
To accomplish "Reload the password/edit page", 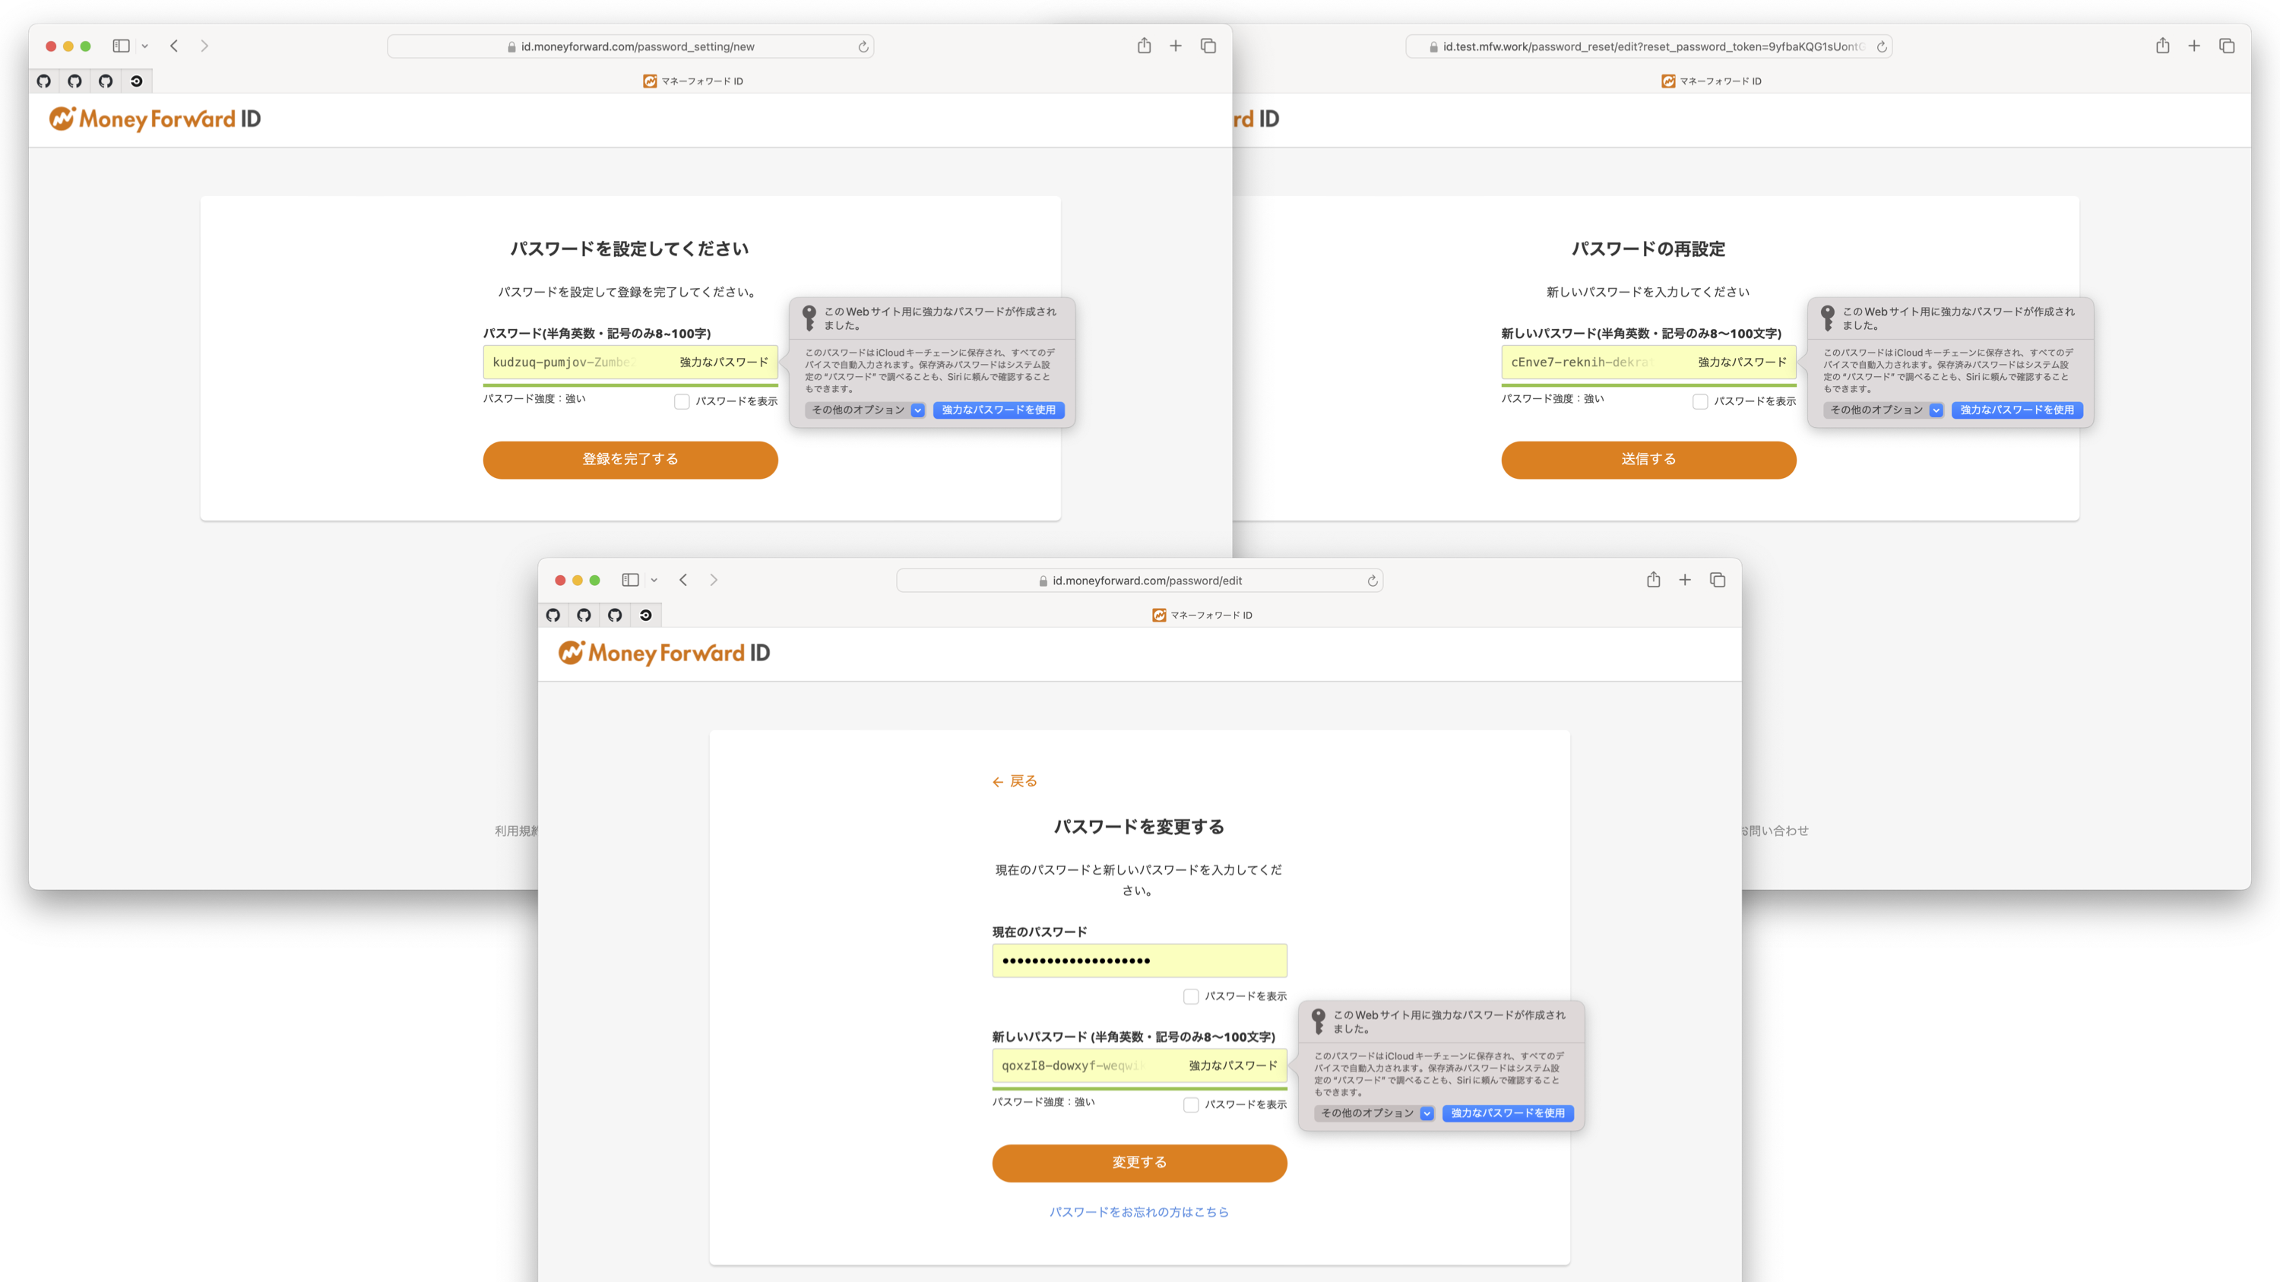I will pyautogui.click(x=1372, y=581).
